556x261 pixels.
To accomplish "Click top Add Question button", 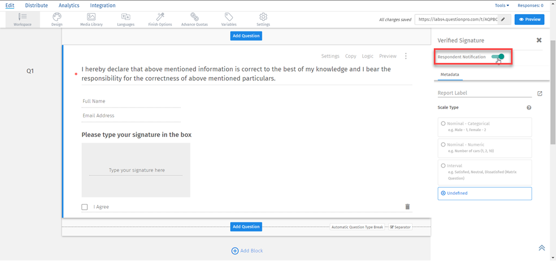I will 246,36.
